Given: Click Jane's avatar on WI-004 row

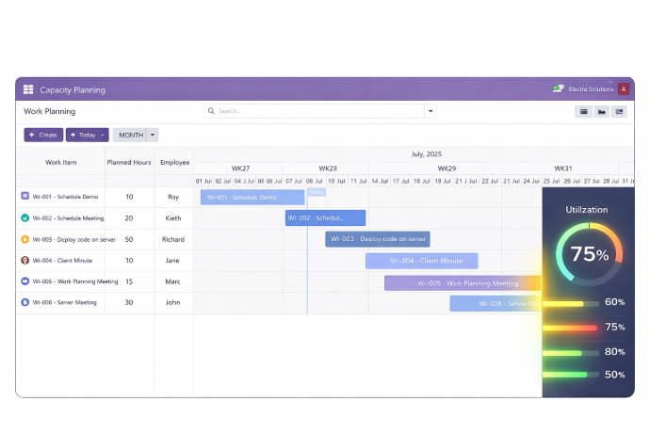Looking at the screenshot, I should point(25,260).
